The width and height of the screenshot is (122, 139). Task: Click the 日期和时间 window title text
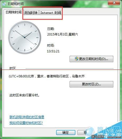coord(16,4)
